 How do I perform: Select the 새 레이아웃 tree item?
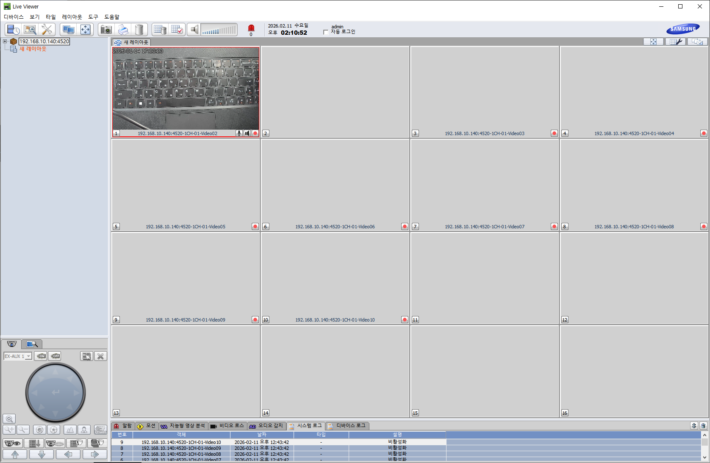coord(33,49)
